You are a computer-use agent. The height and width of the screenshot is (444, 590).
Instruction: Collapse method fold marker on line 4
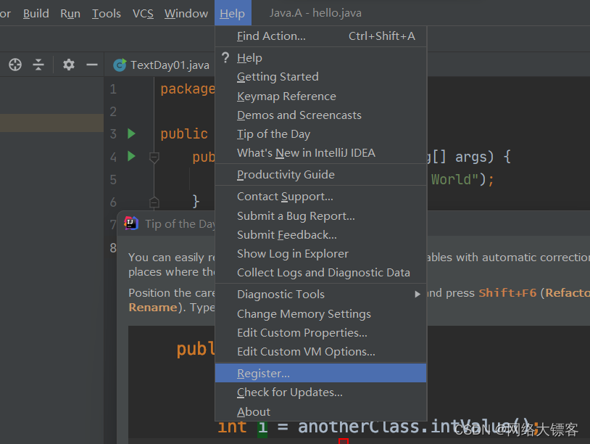tap(154, 157)
